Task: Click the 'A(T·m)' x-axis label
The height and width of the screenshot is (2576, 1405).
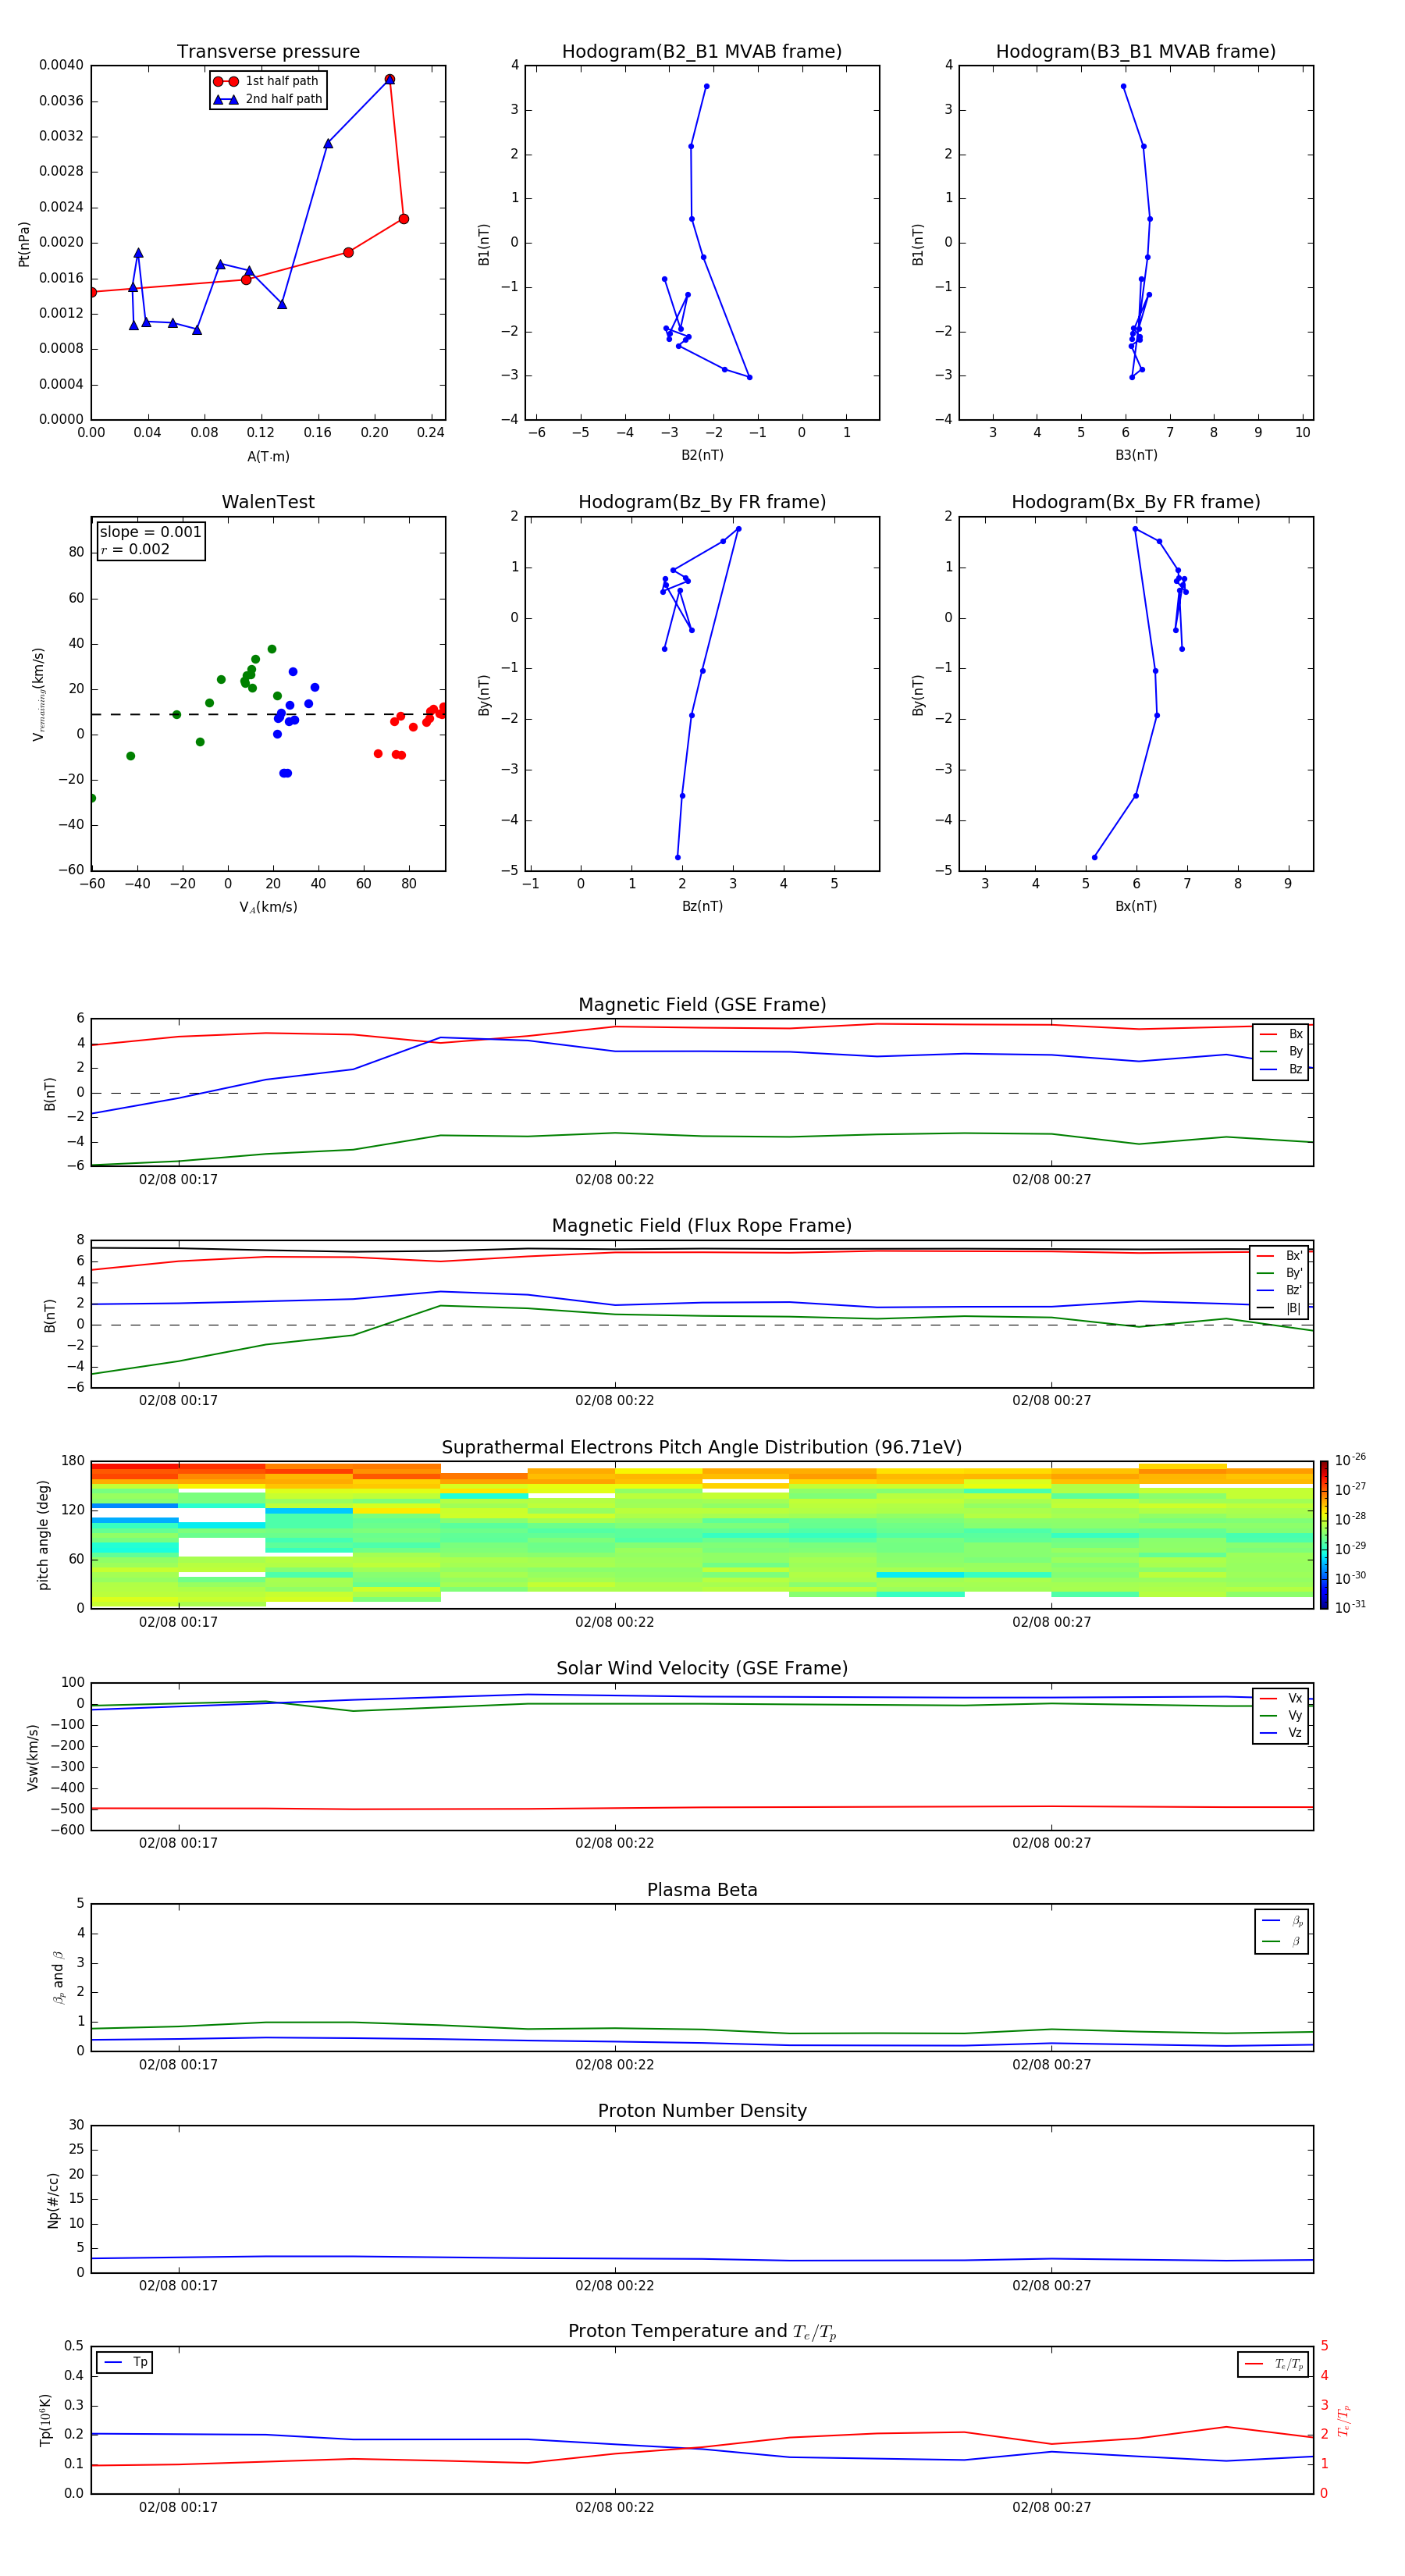Action: pyautogui.click(x=268, y=456)
